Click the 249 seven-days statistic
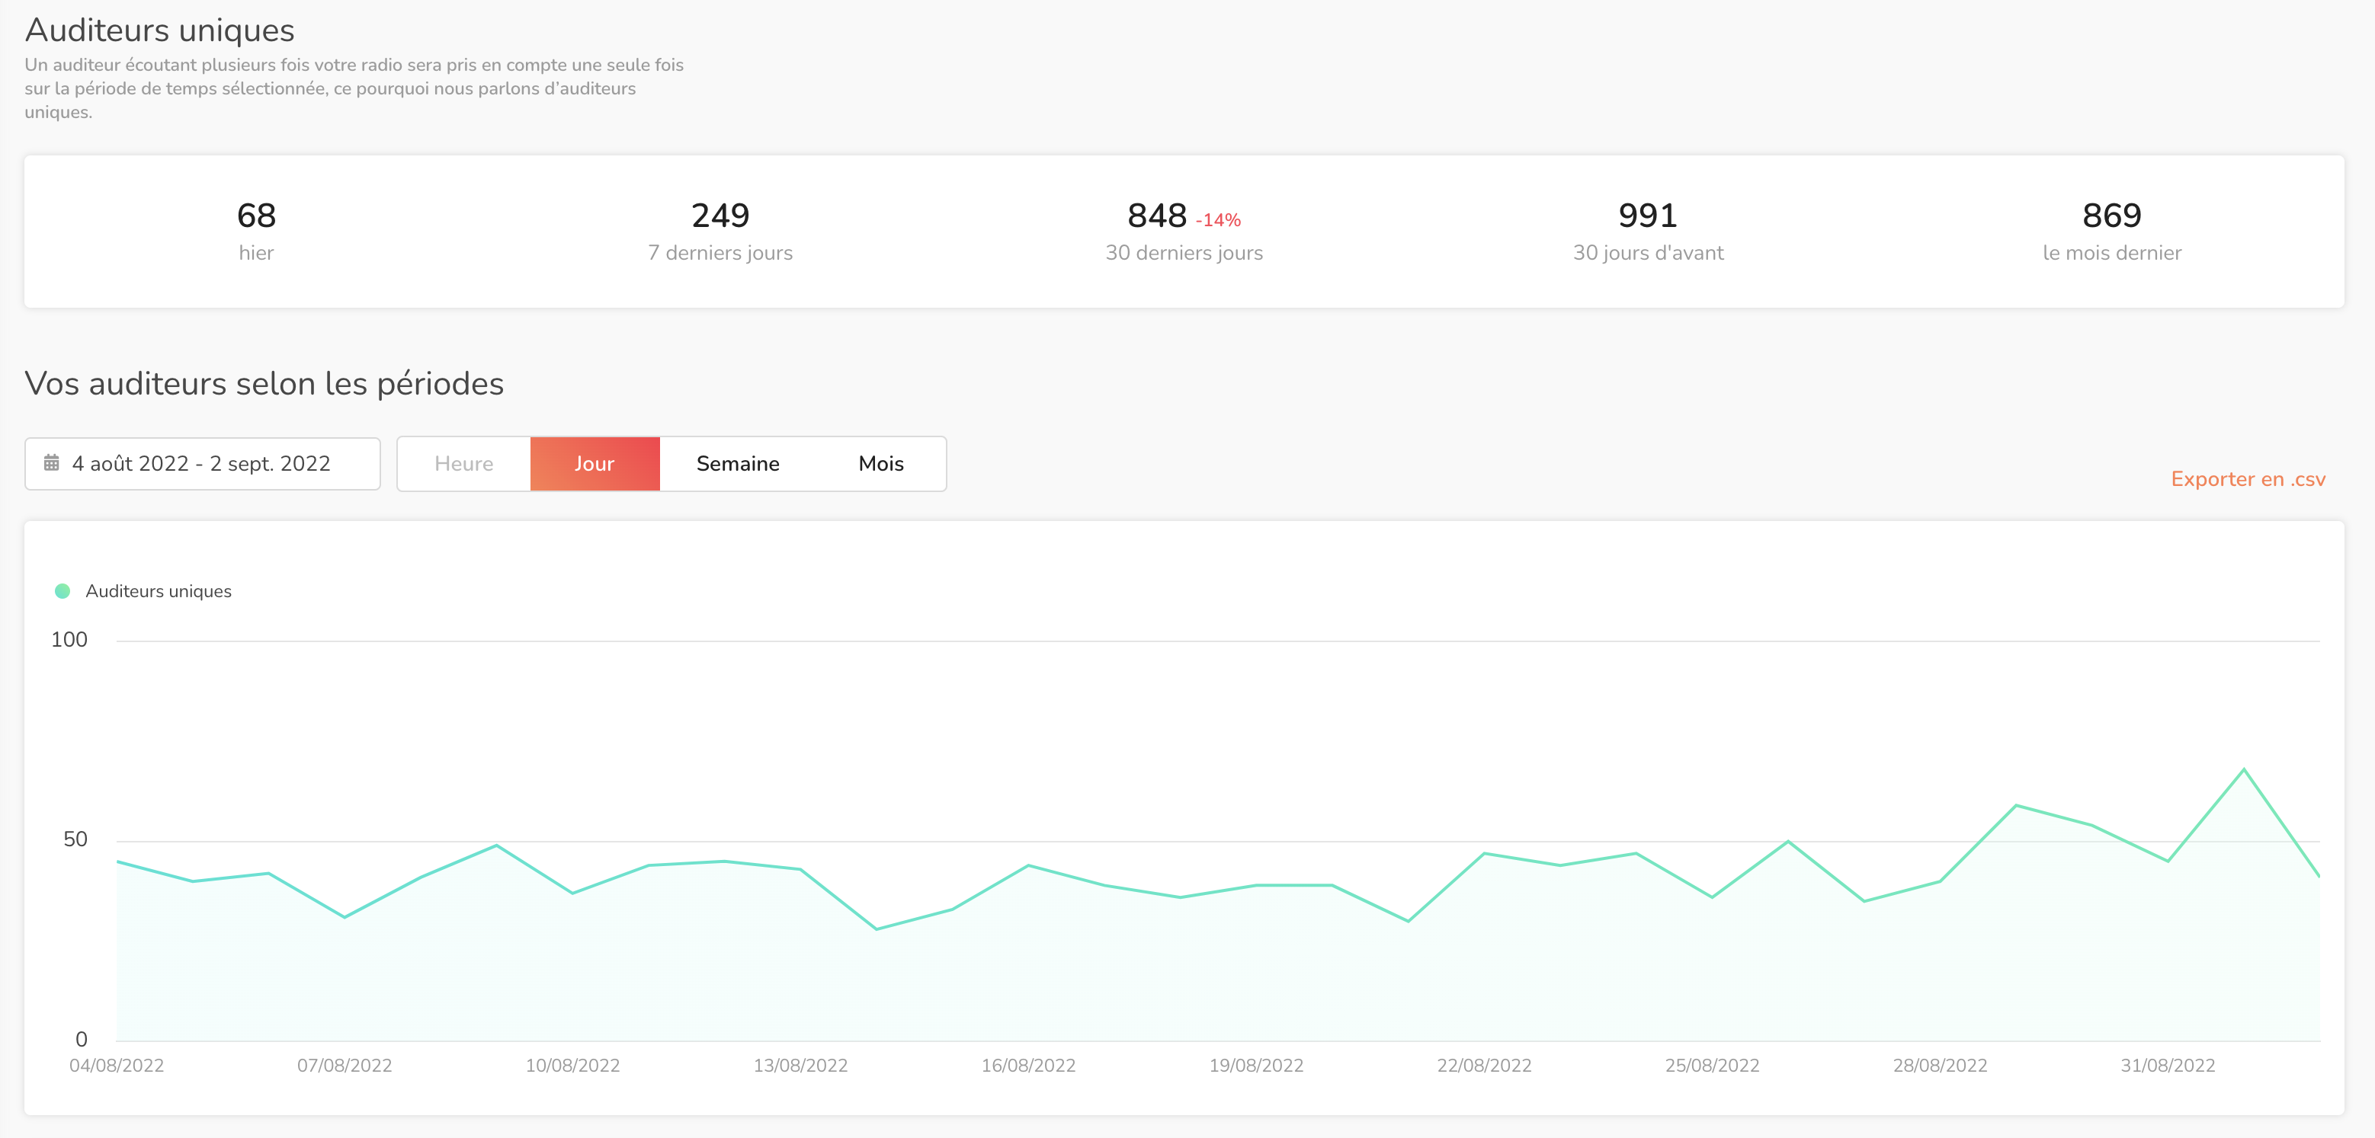This screenshot has height=1138, width=2375. click(x=720, y=230)
